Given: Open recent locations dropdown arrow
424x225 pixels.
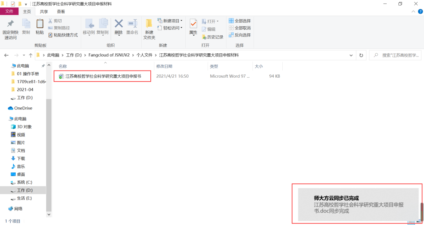Looking at the screenshot, I should [x=24, y=55].
